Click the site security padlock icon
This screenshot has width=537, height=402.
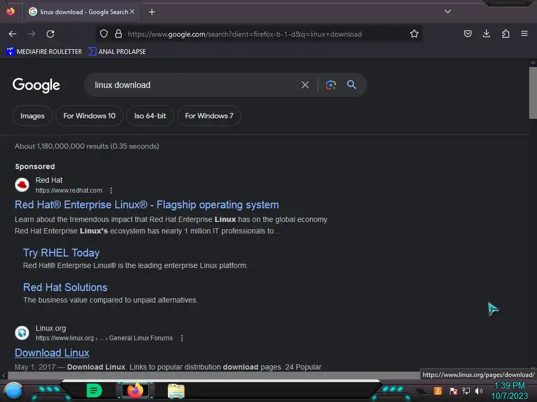[119, 33]
